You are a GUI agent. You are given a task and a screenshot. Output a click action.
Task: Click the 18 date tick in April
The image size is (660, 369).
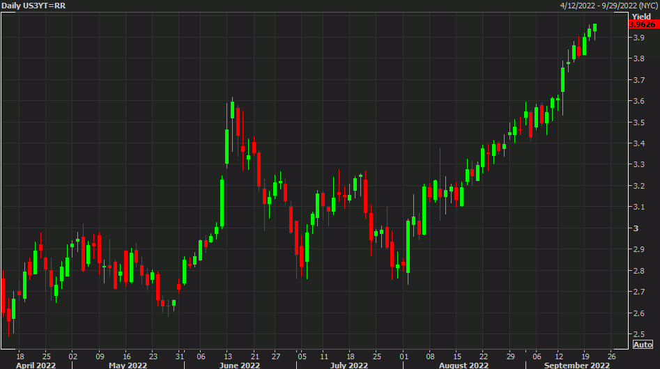pyautogui.click(x=20, y=354)
